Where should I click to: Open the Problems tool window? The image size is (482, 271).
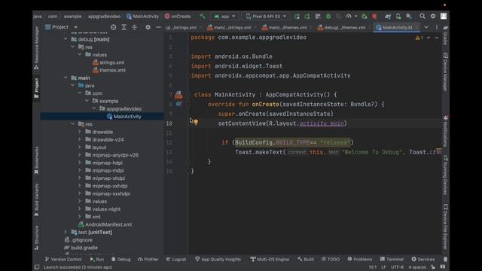(360, 259)
